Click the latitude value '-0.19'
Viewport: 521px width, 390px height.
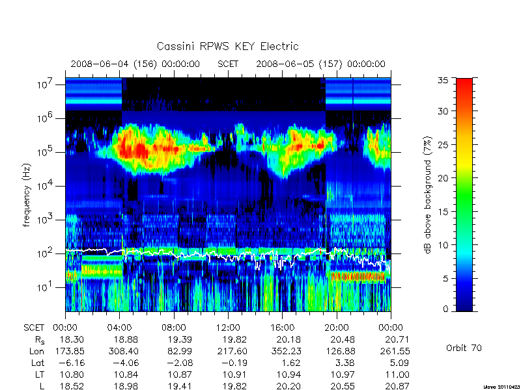(234, 363)
